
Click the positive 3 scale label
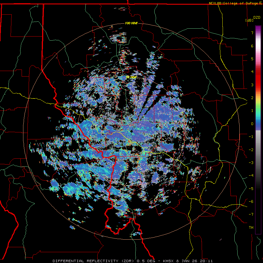pos(252,85)
